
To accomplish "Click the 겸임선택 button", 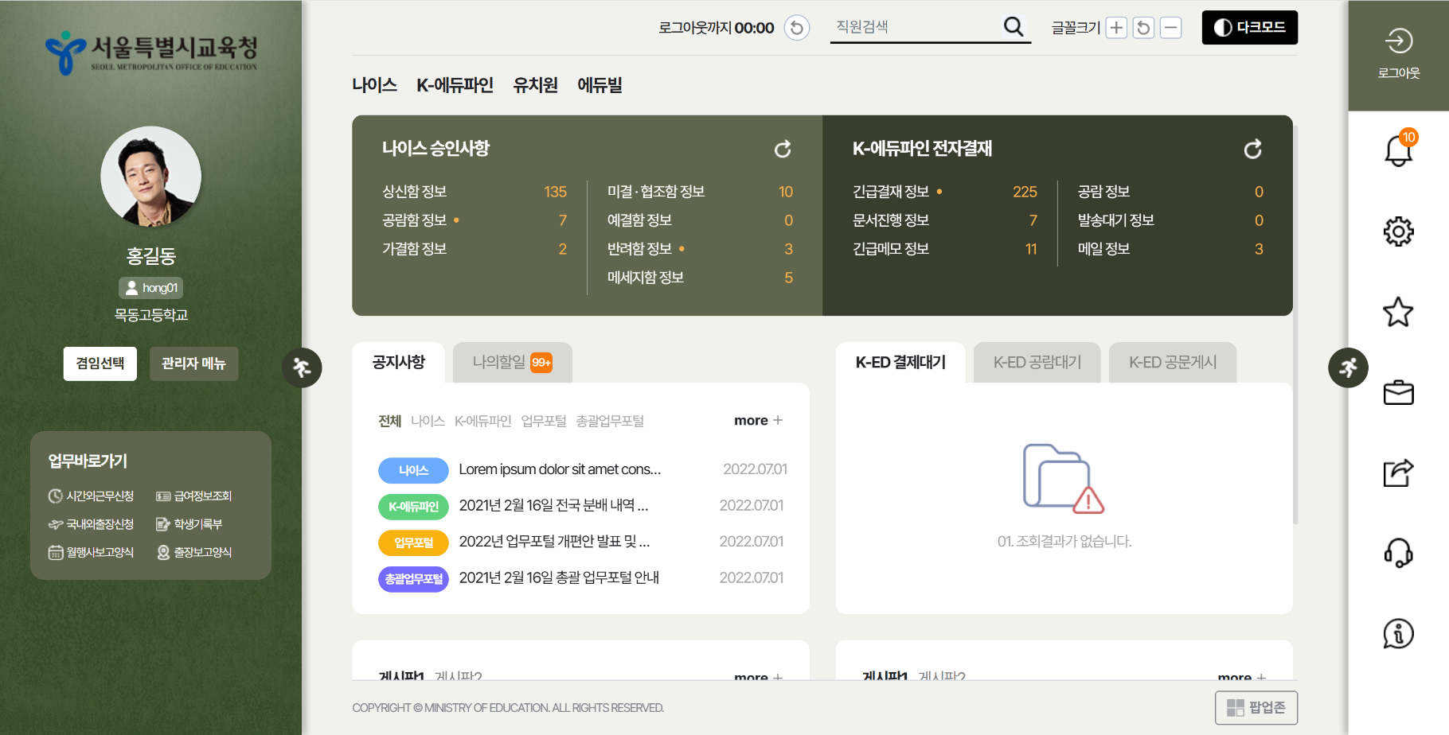I will point(100,364).
